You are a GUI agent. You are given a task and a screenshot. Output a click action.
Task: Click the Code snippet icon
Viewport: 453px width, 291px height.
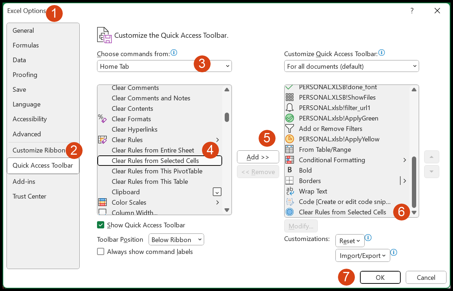290,201
